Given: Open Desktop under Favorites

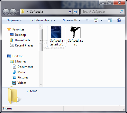Looking at the screenshot, I should coord(20,35).
